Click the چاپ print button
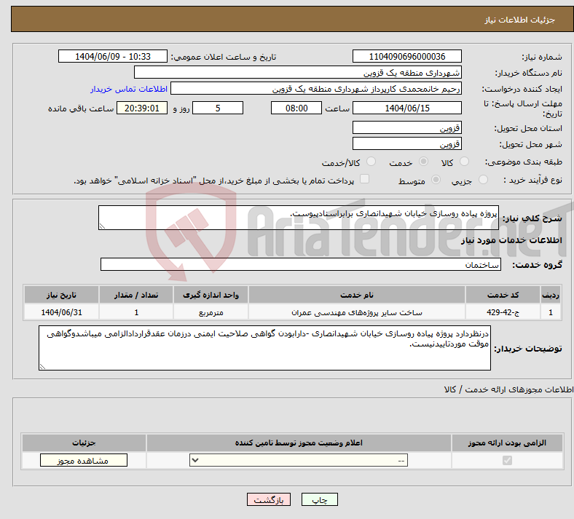 [x=320, y=499]
